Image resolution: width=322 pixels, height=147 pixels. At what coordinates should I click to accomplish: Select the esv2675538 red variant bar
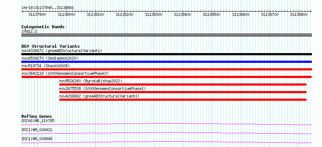(183, 92)
